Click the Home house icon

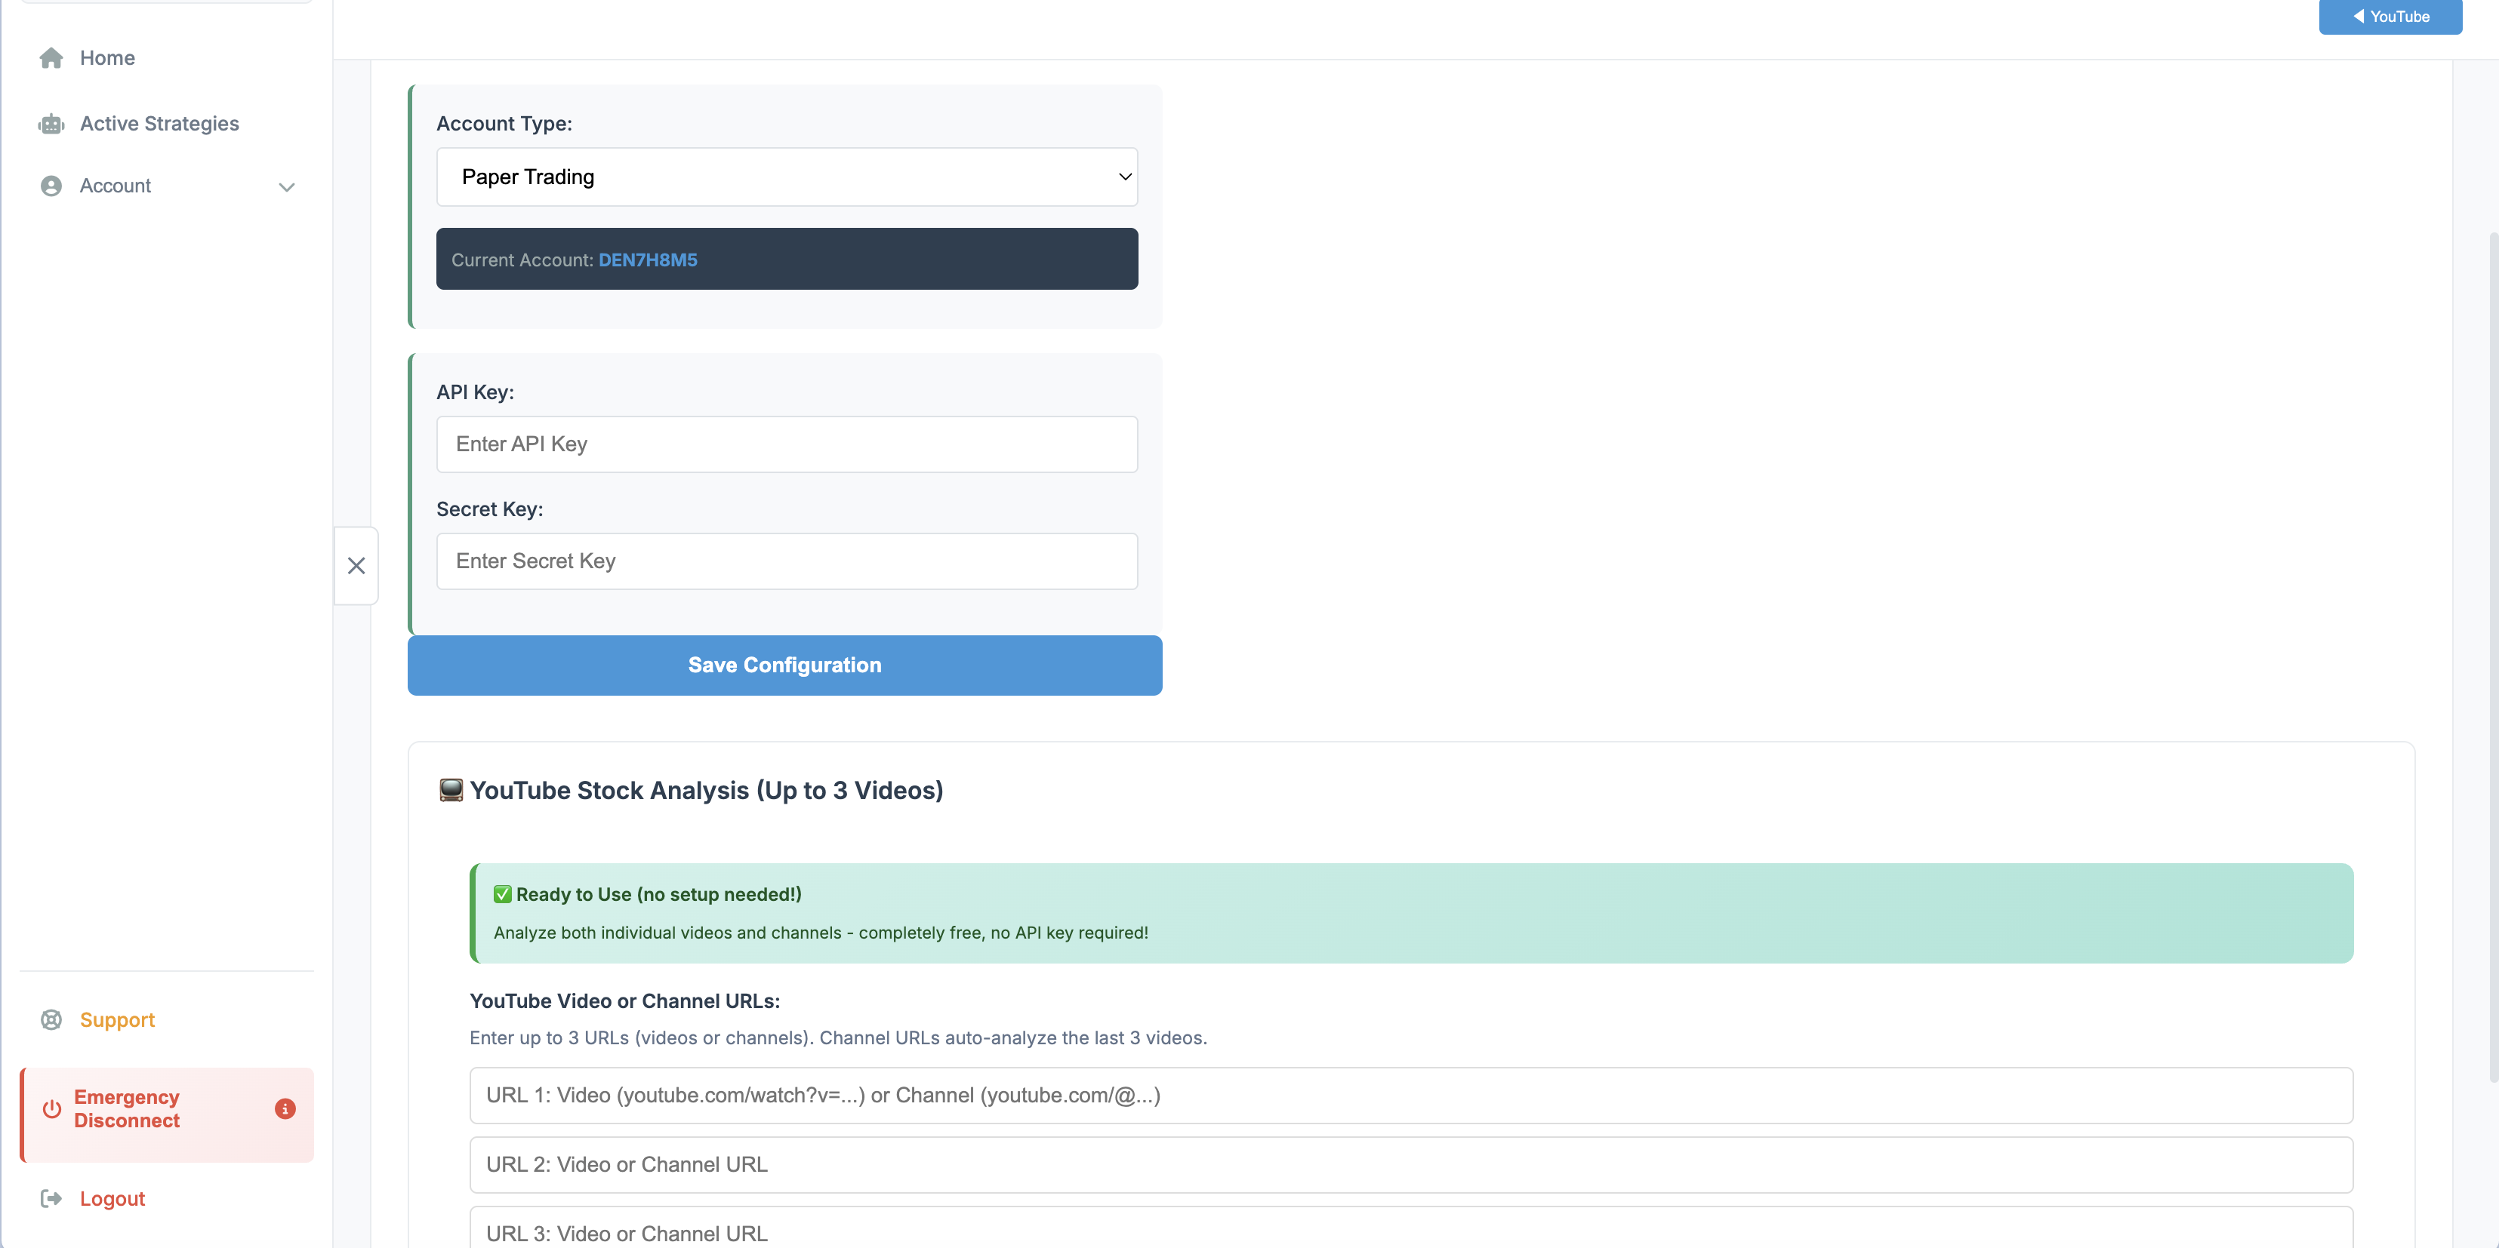(51, 58)
